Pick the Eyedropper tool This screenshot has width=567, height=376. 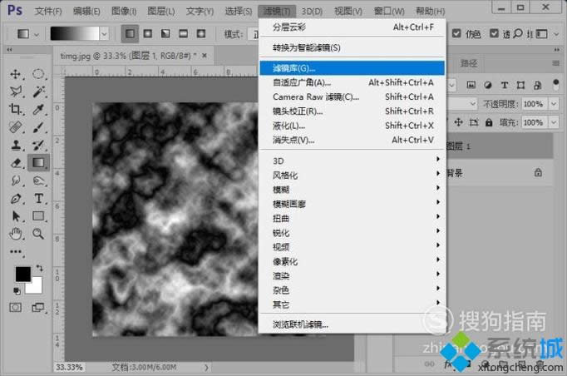[38, 109]
